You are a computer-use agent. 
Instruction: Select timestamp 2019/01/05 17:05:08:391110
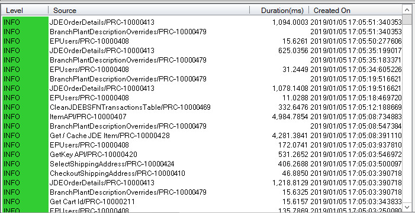click(356, 136)
